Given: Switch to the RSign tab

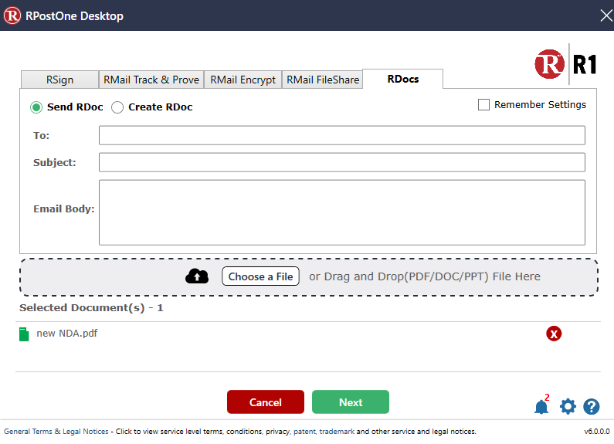Looking at the screenshot, I should coord(59,80).
